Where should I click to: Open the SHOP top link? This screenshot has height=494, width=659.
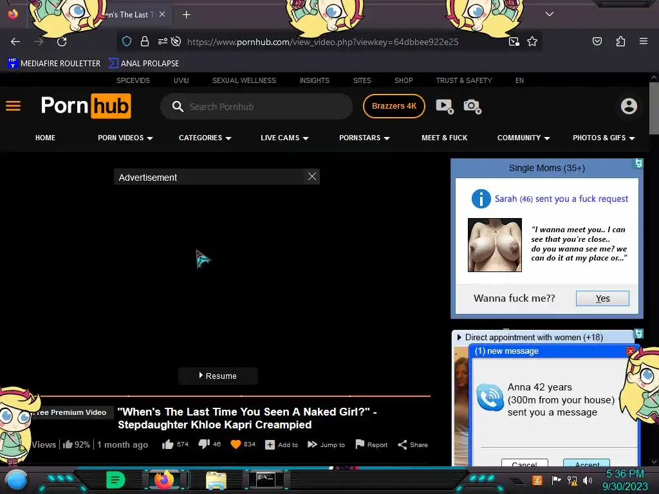point(404,80)
